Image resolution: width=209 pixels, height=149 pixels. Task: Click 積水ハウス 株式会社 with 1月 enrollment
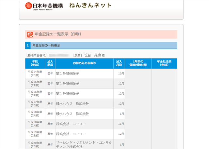pyautogui.click(x=72, y=114)
